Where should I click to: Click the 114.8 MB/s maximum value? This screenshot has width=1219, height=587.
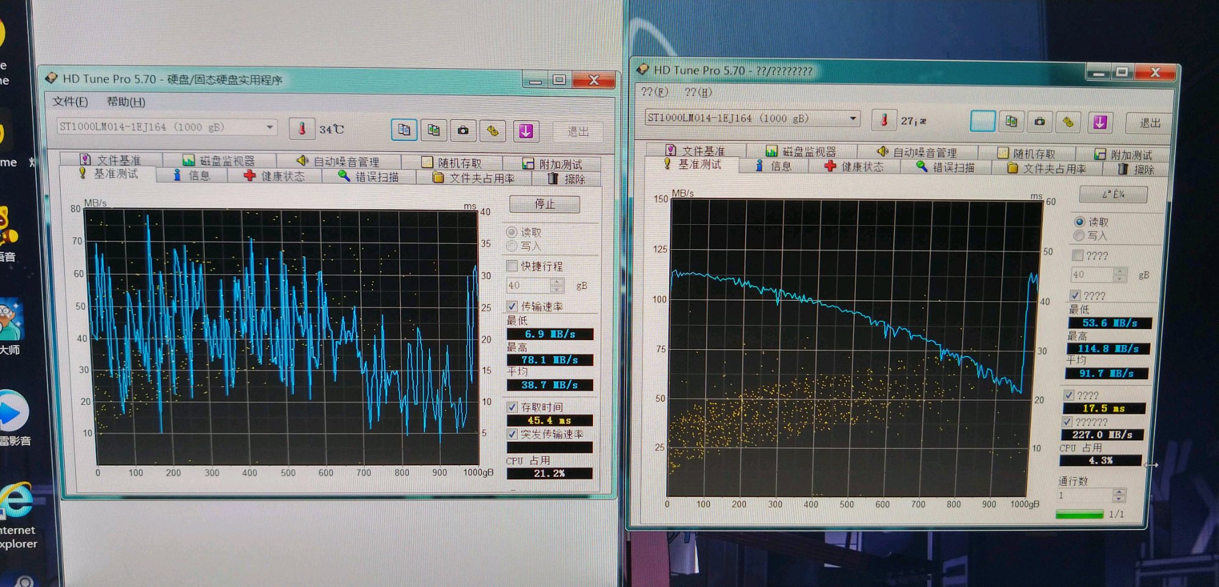[x=1109, y=349]
